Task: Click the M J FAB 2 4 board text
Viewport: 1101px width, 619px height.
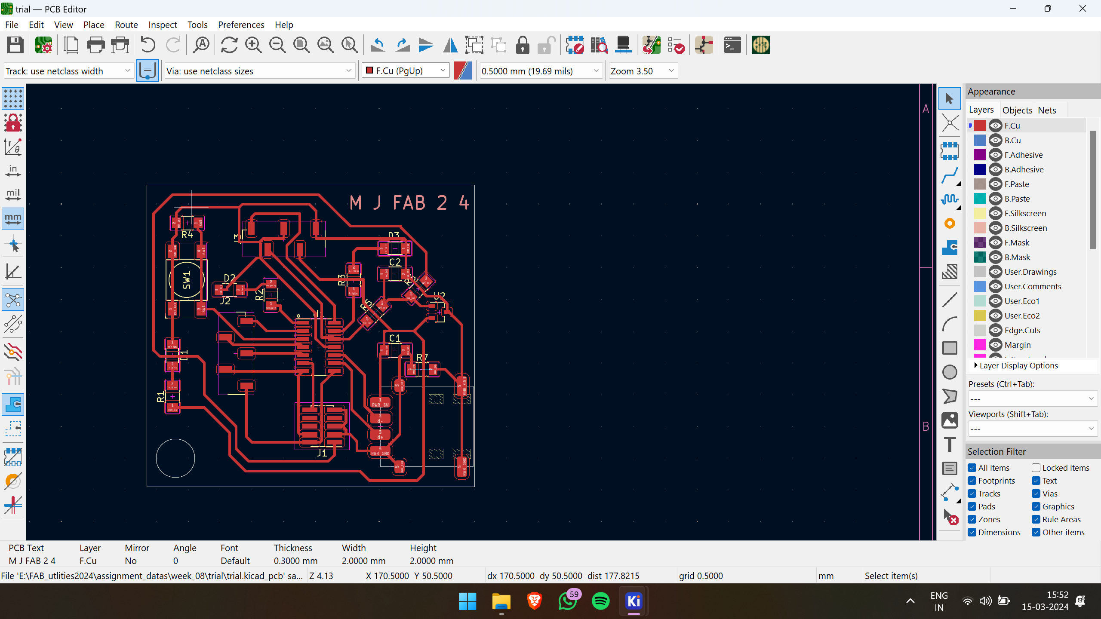Action: [x=409, y=202]
